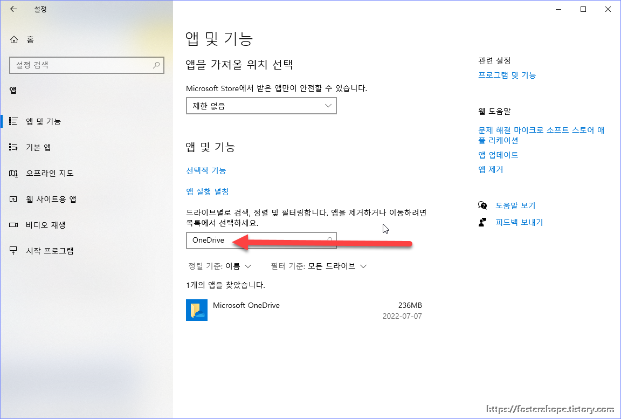Viewport: 621px width, 419px height.
Task: Open the 도움말 보기 link
Action: [x=515, y=205]
